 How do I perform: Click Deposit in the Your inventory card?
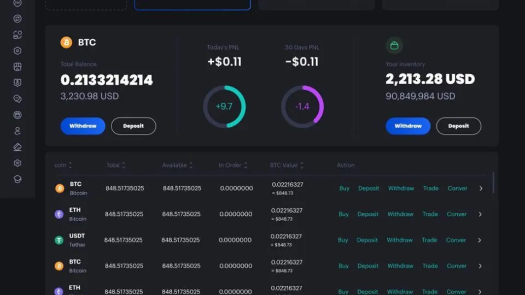click(458, 126)
